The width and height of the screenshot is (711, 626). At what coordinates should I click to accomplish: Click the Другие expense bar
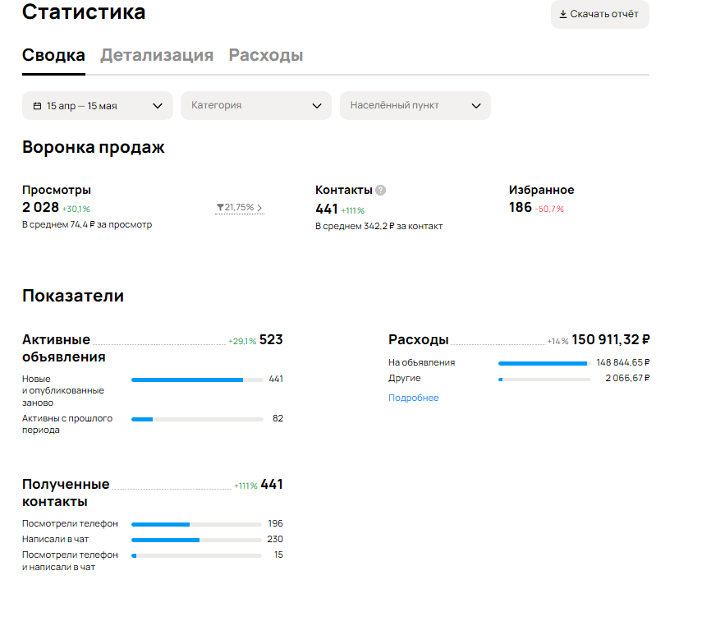pyautogui.click(x=544, y=380)
